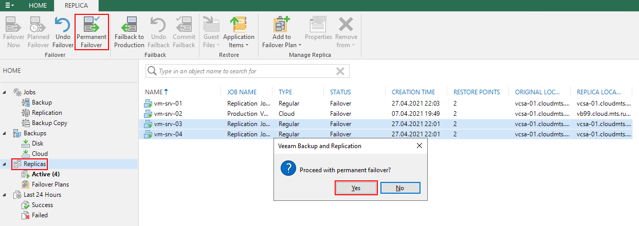Confirm permanent failover with Yes

point(356,188)
